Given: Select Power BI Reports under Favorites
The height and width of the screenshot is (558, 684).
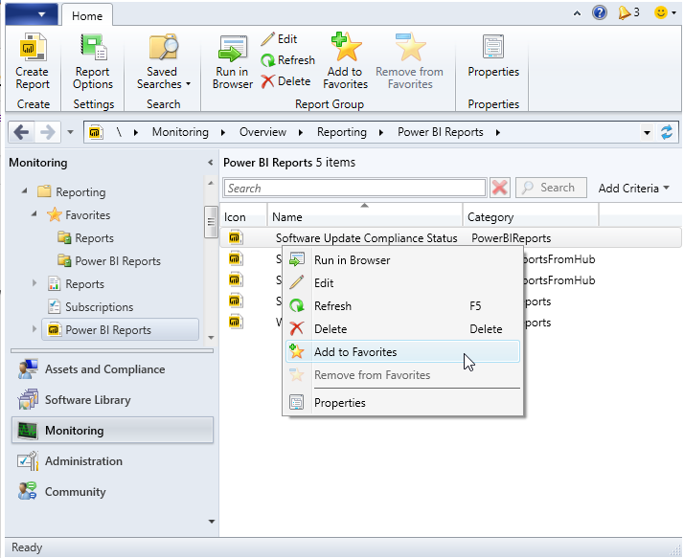Looking at the screenshot, I should pyautogui.click(x=109, y=261).
